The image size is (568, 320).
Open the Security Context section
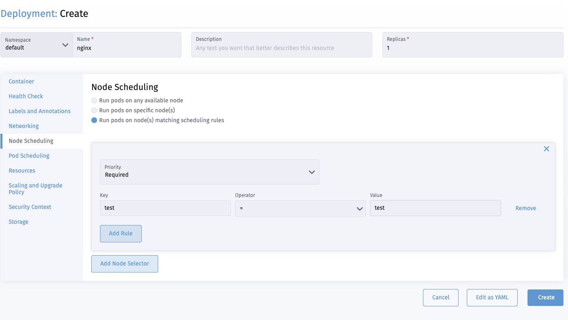click(30, 207)
